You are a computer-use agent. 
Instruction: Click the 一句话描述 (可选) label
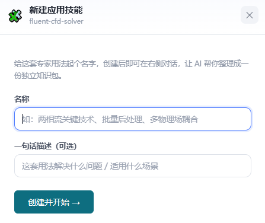(46, 146)
